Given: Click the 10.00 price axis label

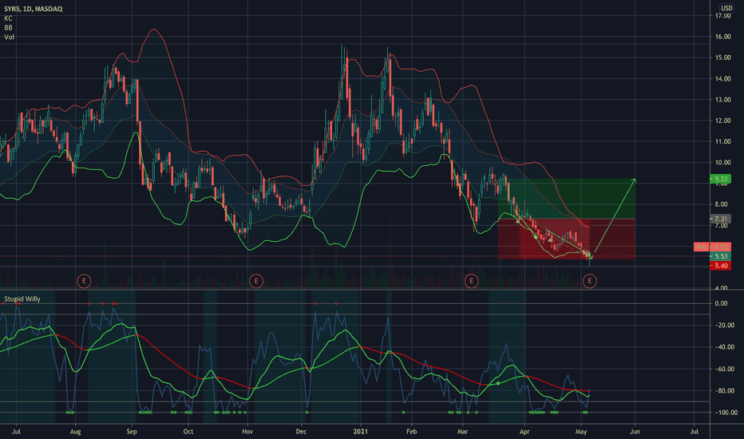Looking at the screenshot, I should pyautogui.click(x=722, y=162).
